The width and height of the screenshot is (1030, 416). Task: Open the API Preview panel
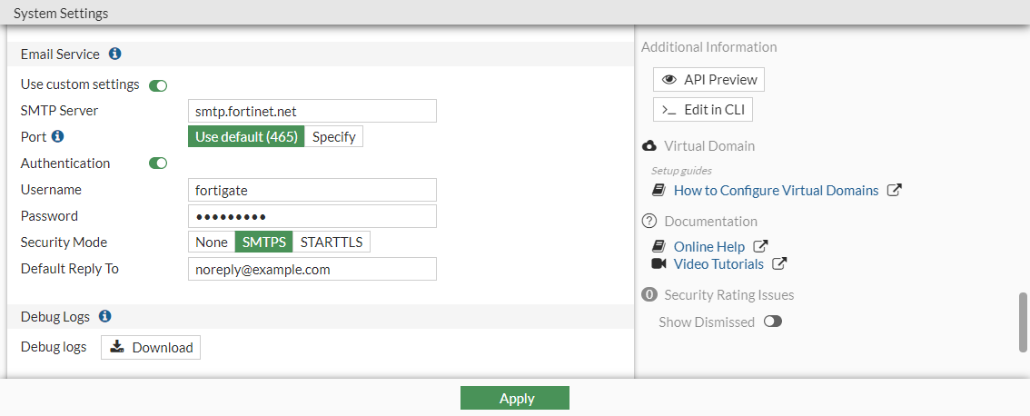pos(708,80)
